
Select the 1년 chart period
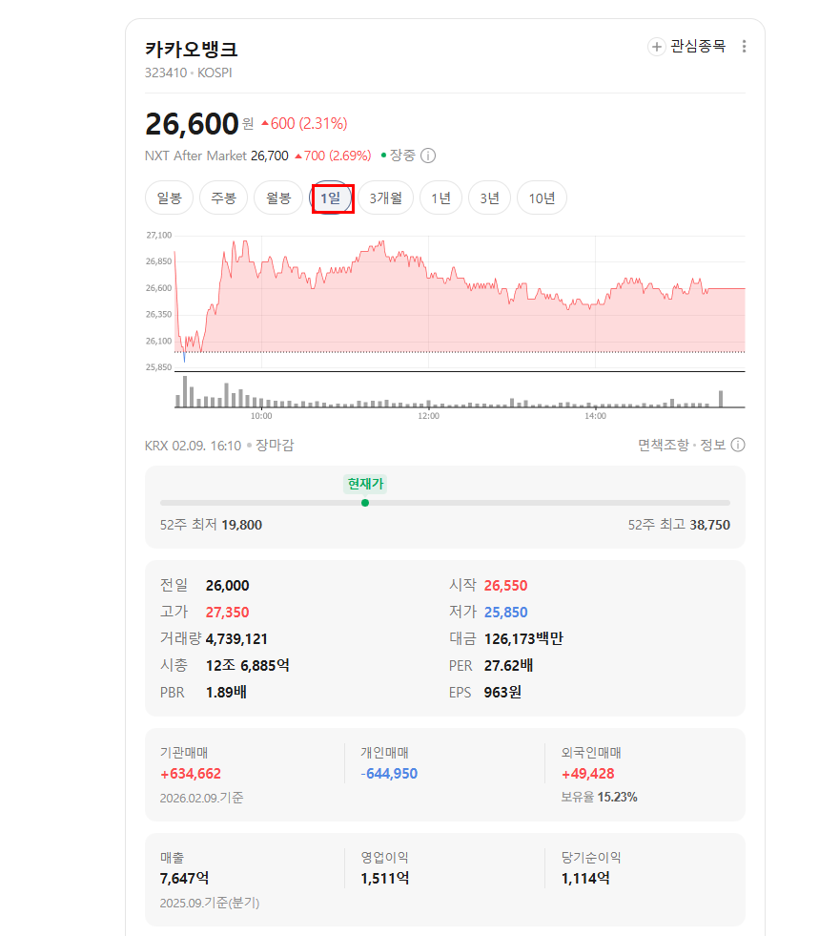(x=440, y=198)
